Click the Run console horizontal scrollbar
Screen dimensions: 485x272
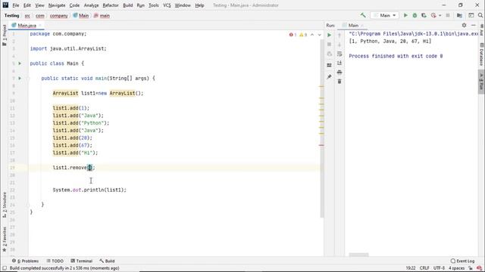358,255
